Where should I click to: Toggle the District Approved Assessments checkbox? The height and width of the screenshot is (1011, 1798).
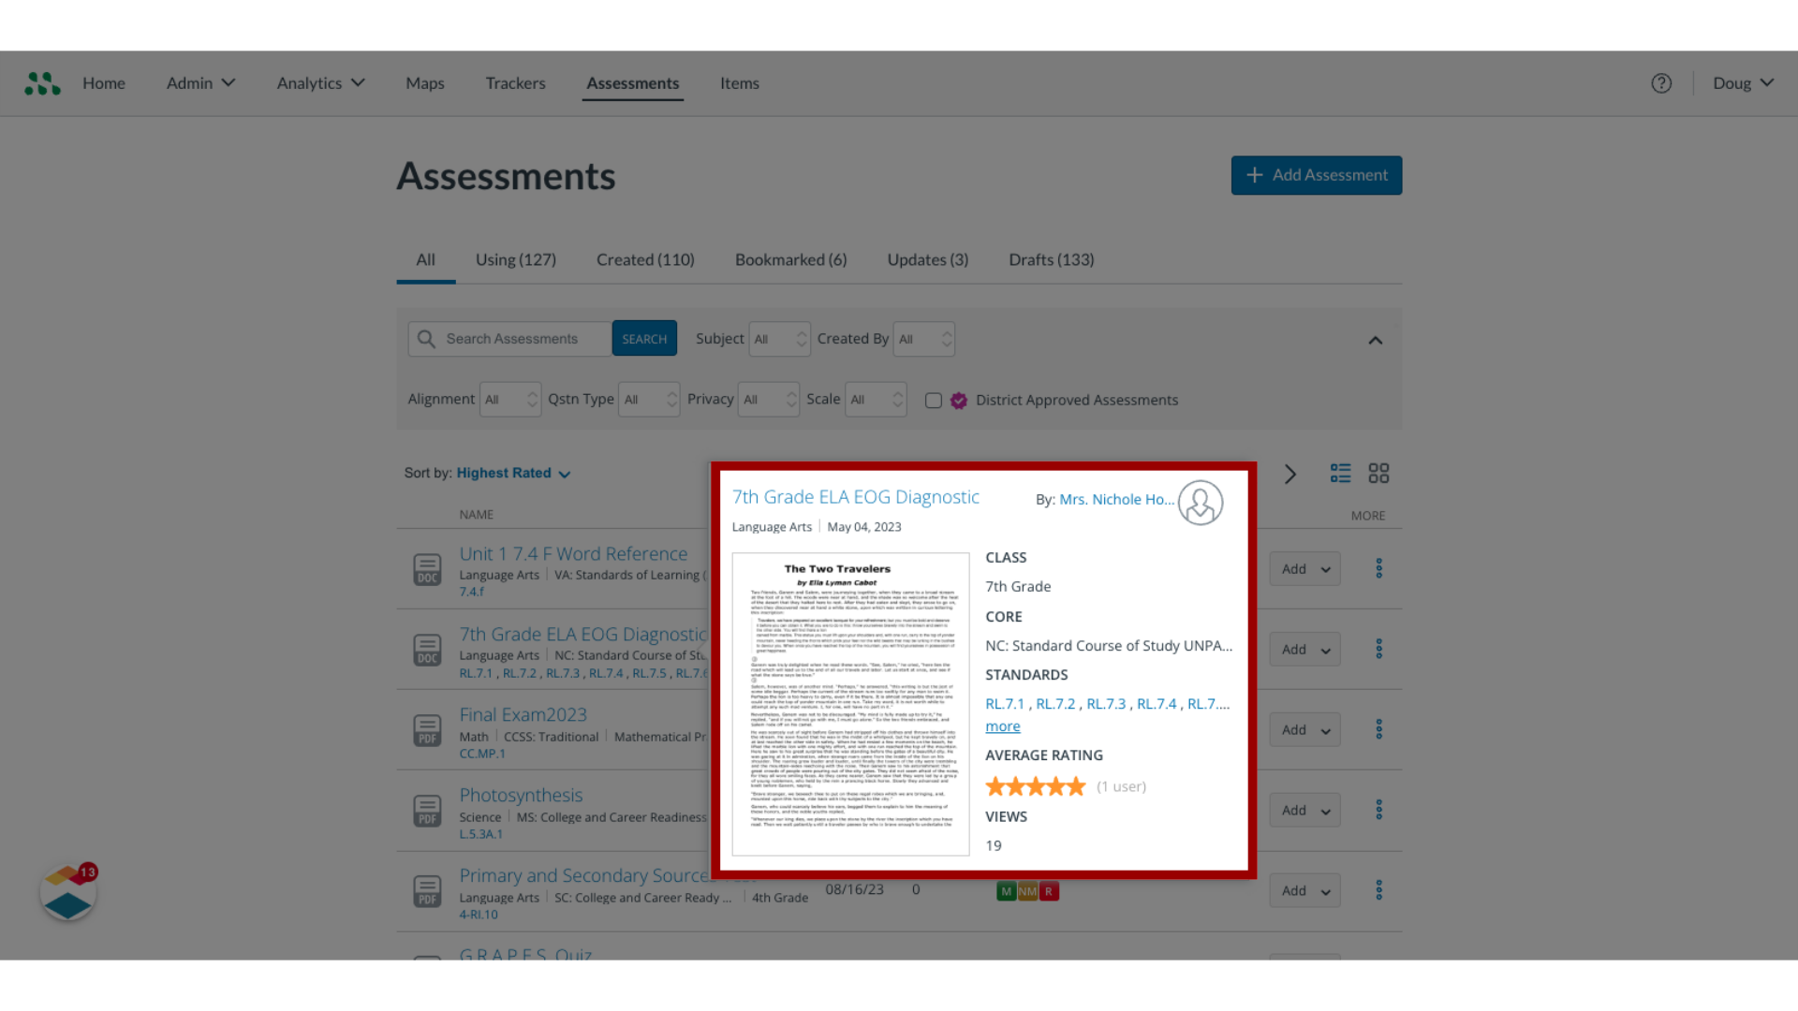pyautogui.click(x=934, y=400)
